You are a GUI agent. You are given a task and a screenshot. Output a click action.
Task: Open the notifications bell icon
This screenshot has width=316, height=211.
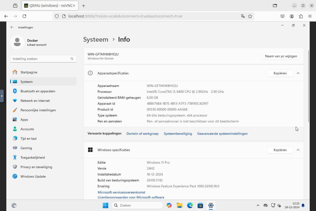coord(303,205)
